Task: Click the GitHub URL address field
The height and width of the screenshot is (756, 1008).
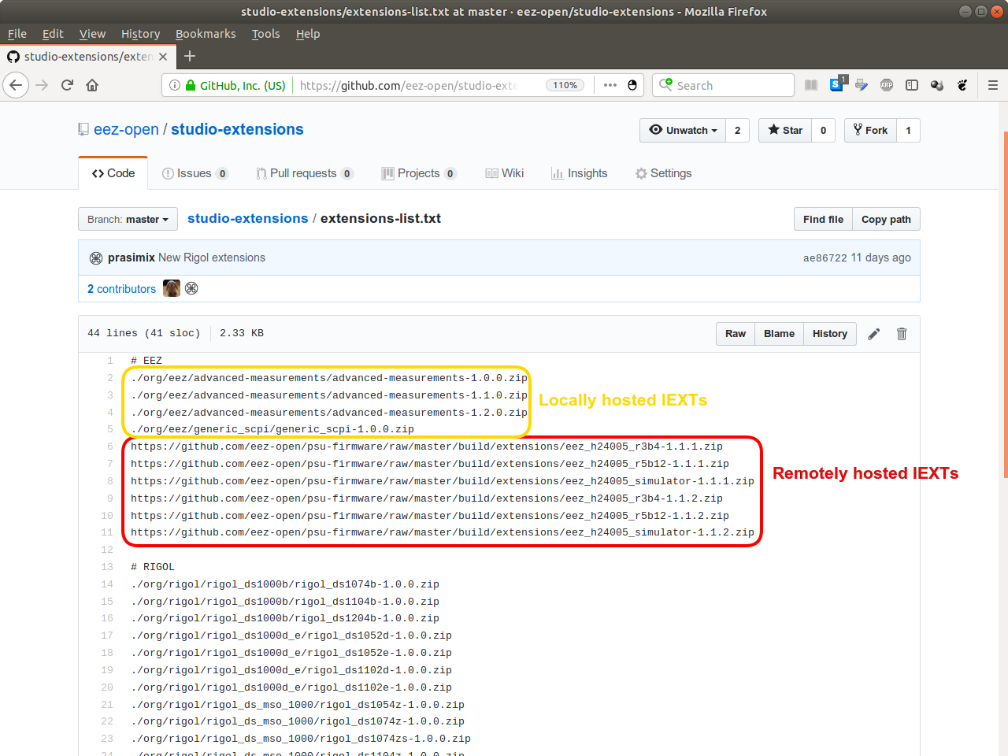Action: point(408,85)
